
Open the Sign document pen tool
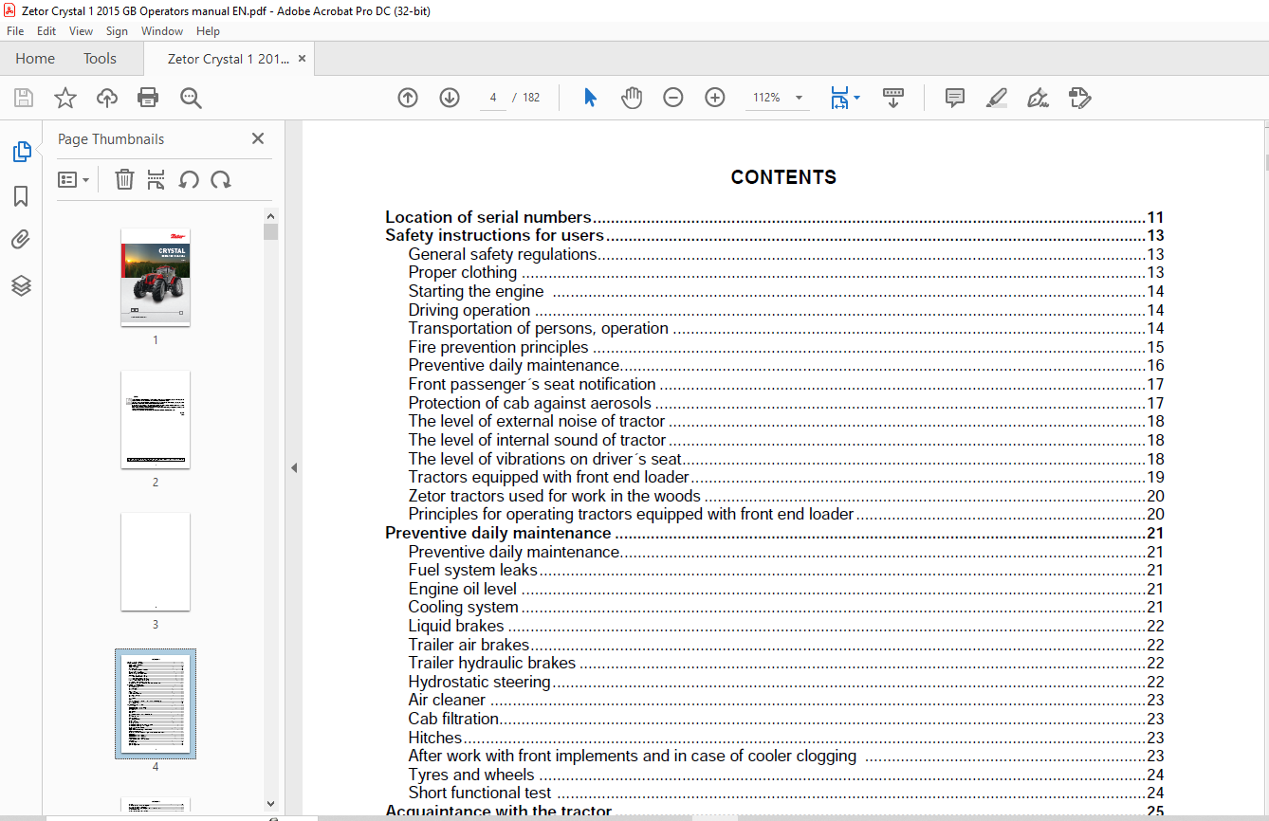[x=1038, y=98]
